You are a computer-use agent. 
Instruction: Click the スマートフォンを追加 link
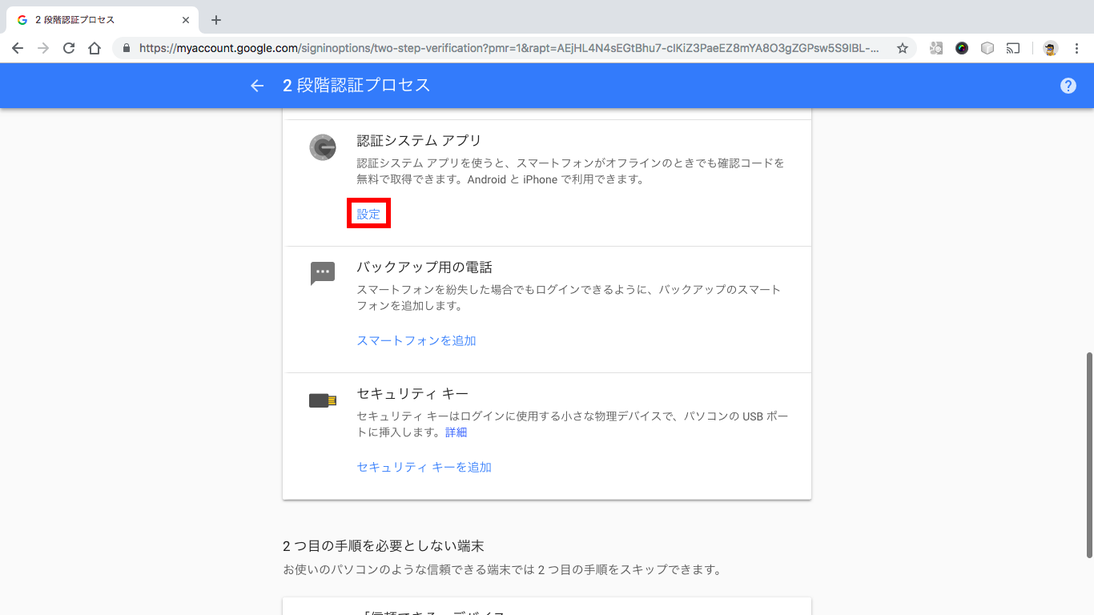pos(416,340)
